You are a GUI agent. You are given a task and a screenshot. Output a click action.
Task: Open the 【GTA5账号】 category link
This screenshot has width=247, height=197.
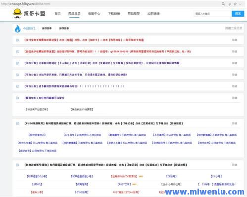point(82,192)
